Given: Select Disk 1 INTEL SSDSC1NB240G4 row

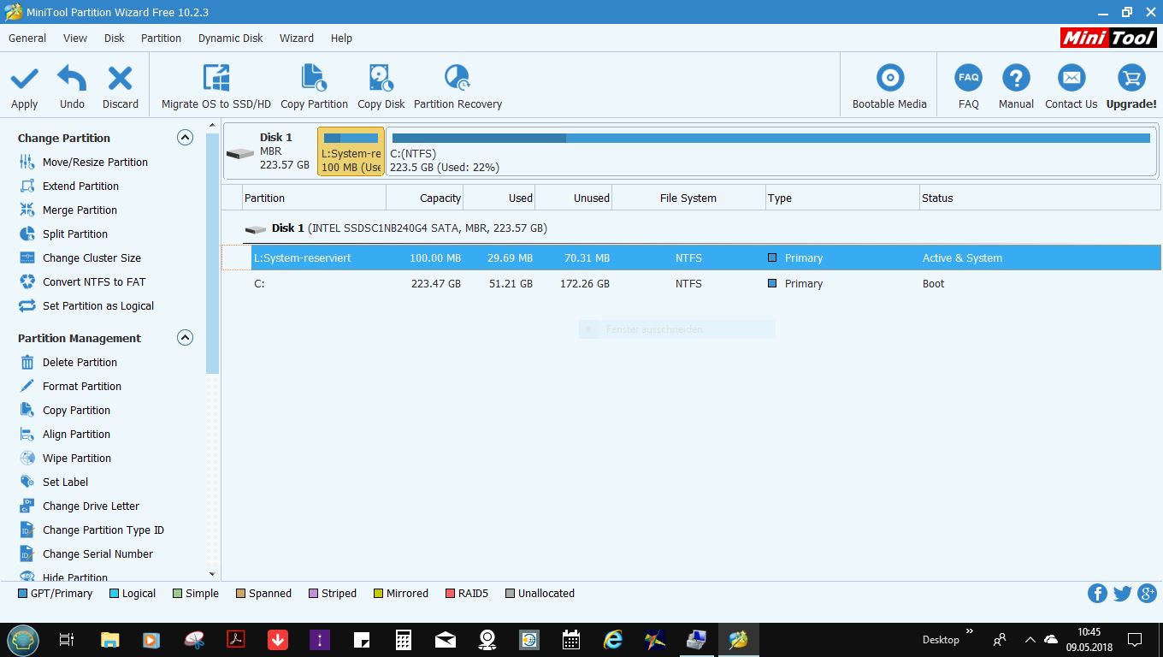Looking at the screenshot, I should pyautogui.click(x=691, y=228).
